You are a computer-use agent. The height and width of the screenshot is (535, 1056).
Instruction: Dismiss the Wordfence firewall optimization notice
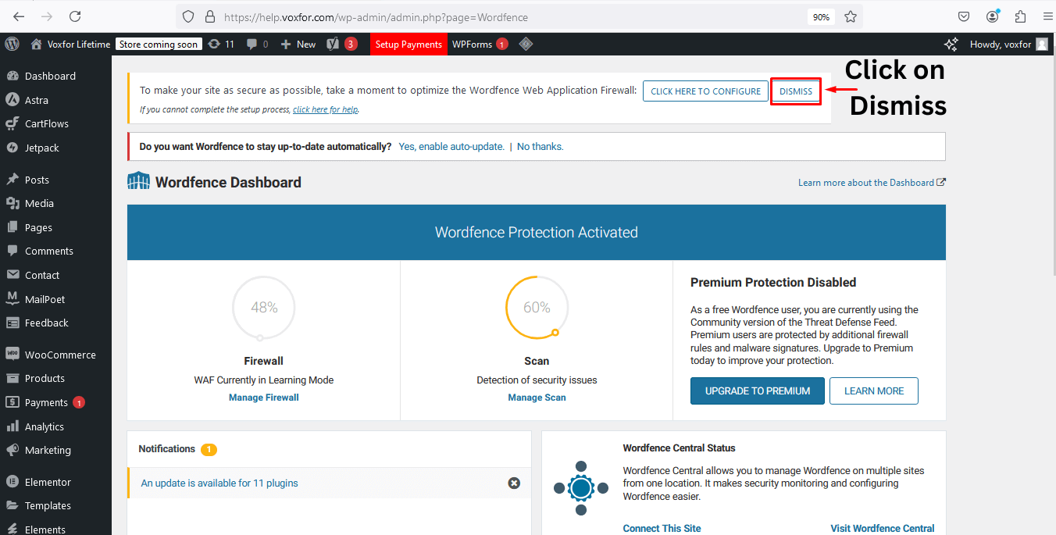click(795, 91)
